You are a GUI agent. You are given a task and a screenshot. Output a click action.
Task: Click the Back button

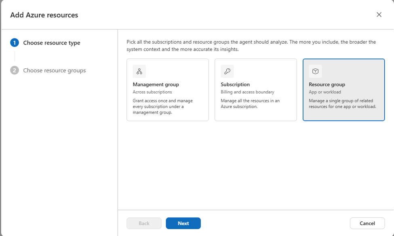pos(144,223)
